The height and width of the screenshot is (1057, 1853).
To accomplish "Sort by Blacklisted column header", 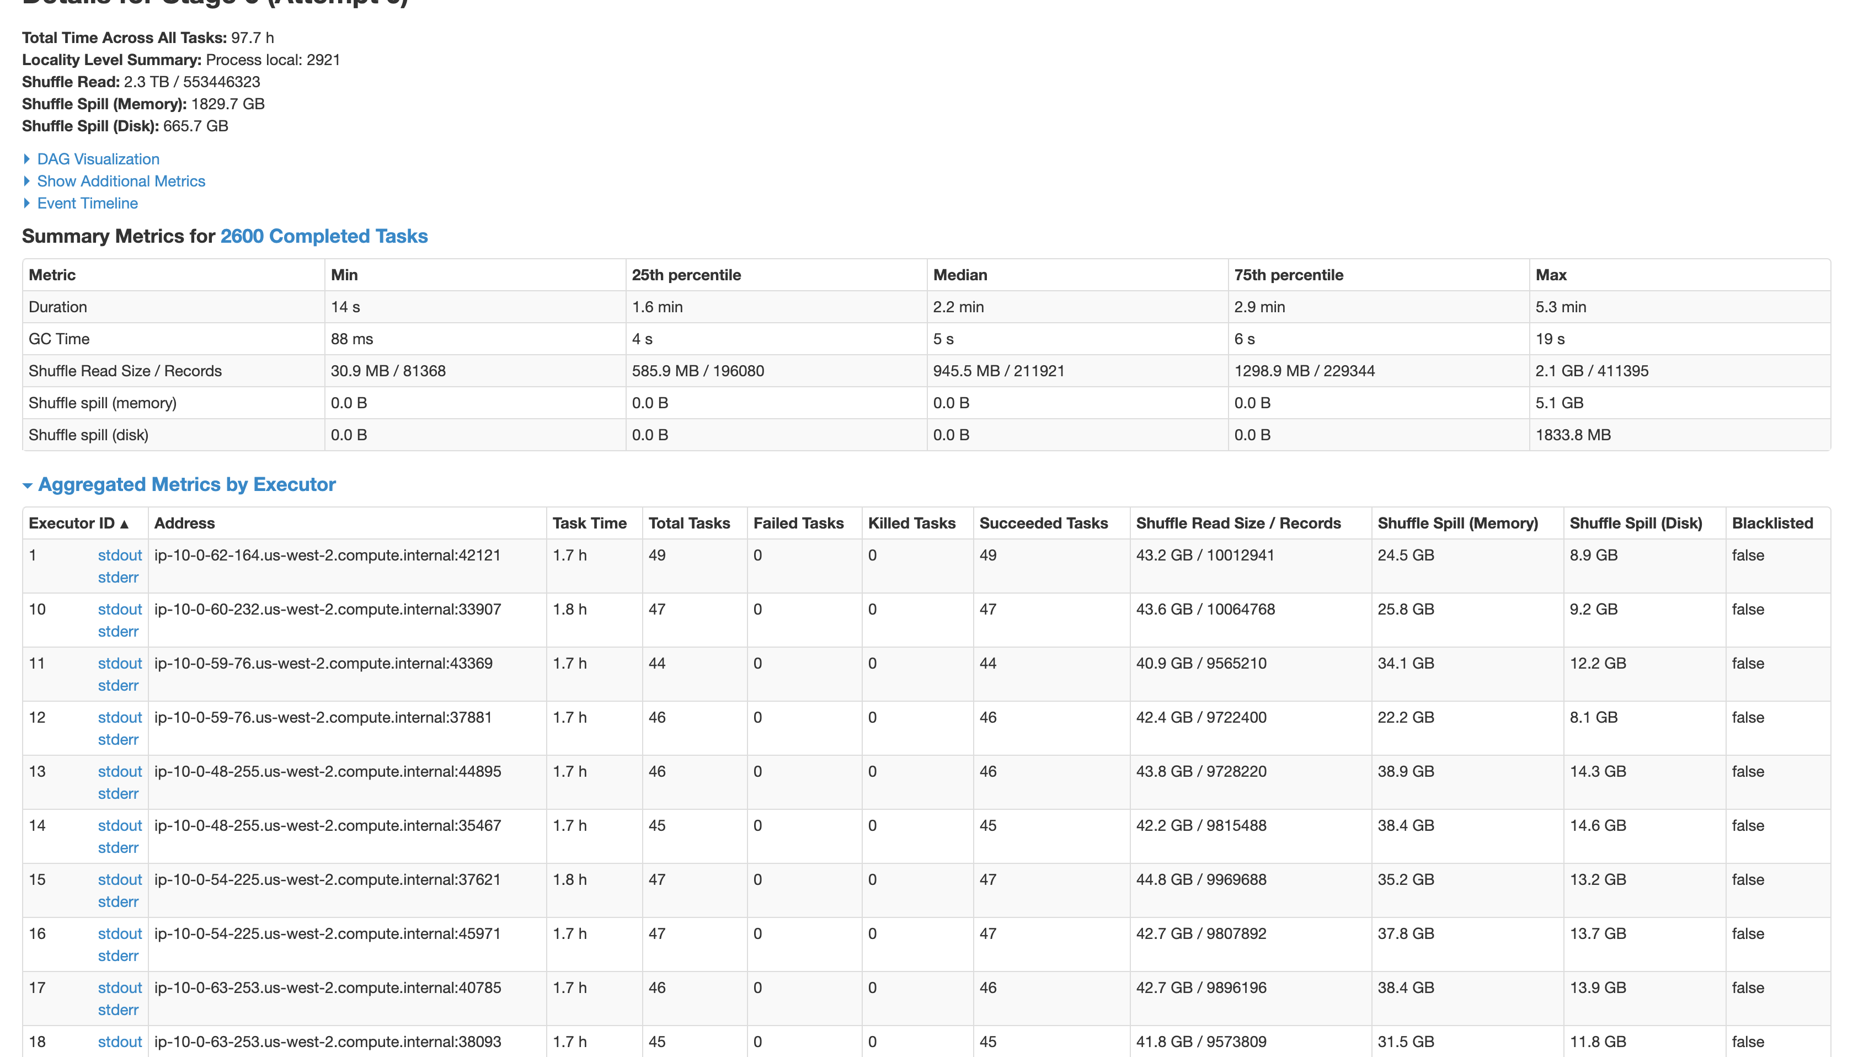I will (x=1772, y=524).
